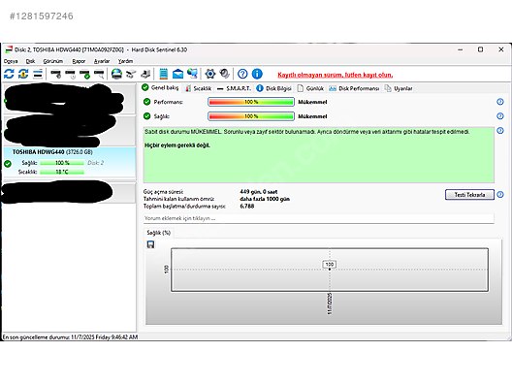Image resolution: width=512 pixels, height=384 pixels.
Task: Click status bar last update text
Action: click(x=70, y=336)
